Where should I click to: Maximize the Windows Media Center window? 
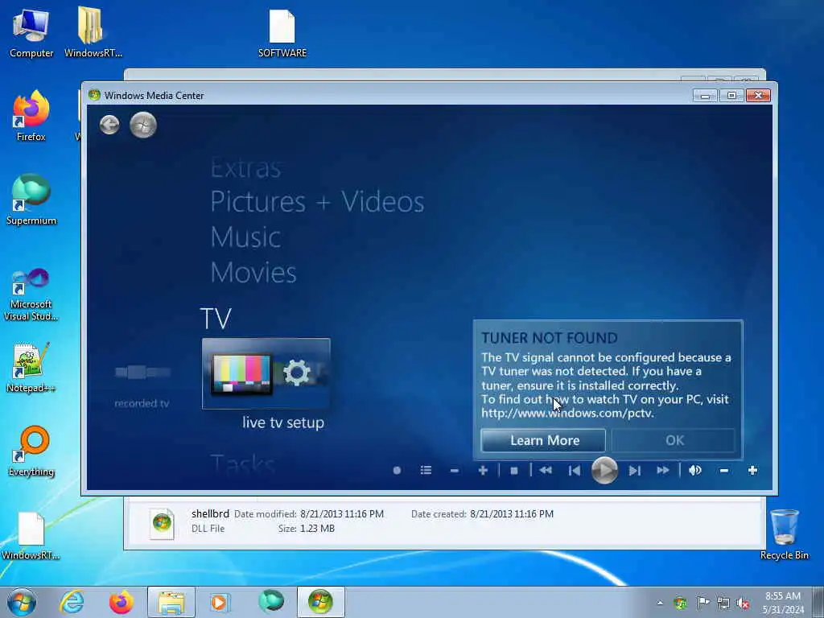[x=731, y=96]
